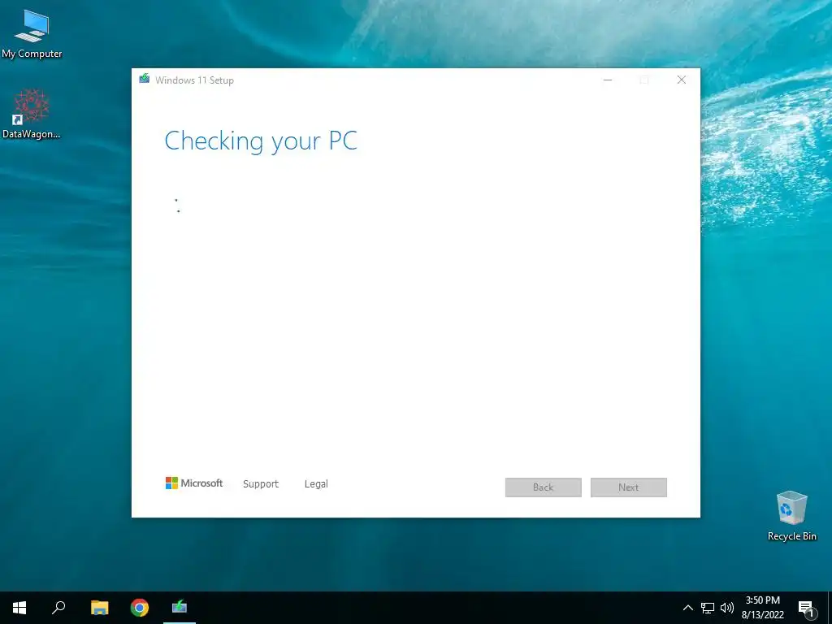832x624 pixels.
Task: Open the Support link
Action: [261, 484]
